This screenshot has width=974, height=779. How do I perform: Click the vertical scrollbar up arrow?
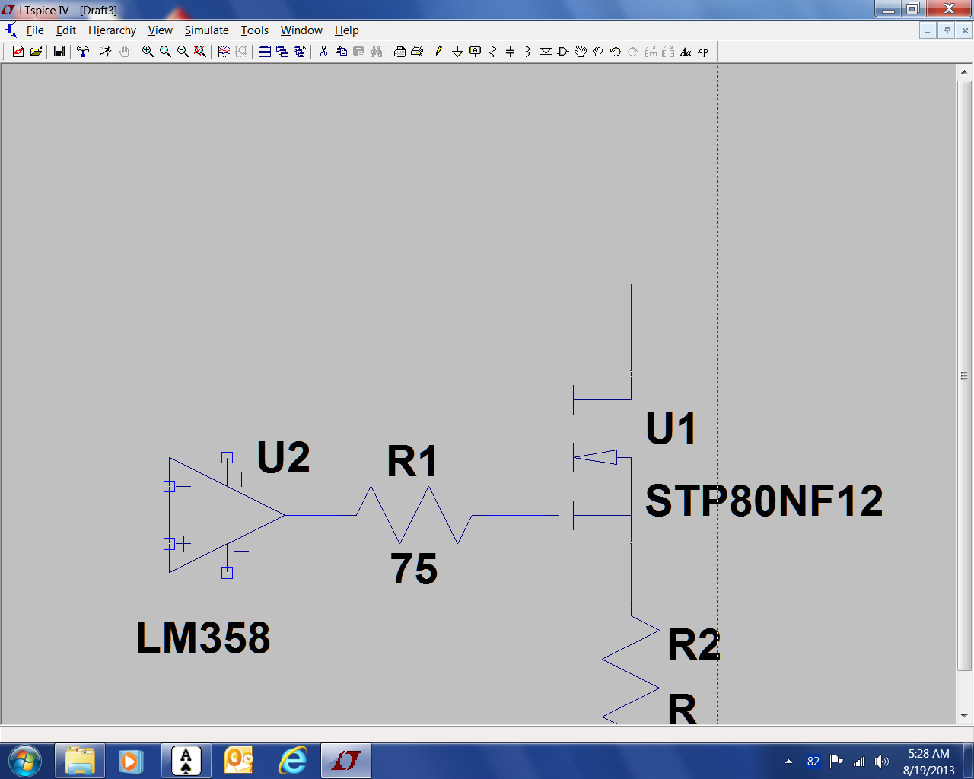(x=964, y=72)
